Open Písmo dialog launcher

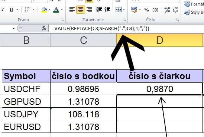point(62,20)
